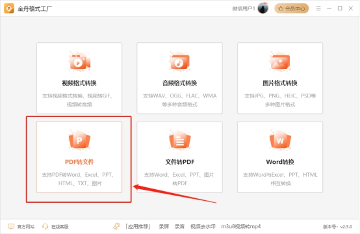This screenshot has width=360, height=234.
Task: Open the 会员中心 member center button
Action: pos(291,8)
